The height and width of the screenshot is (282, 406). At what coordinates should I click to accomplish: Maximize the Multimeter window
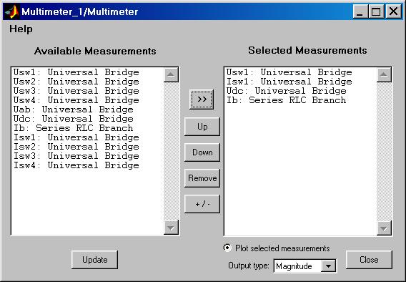click(x=376, y=11)
